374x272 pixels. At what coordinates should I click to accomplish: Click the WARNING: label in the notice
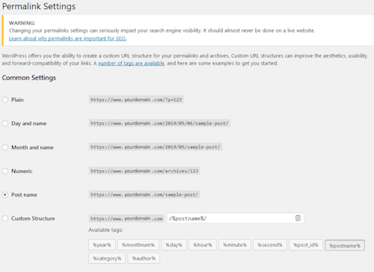click(22, 23)
